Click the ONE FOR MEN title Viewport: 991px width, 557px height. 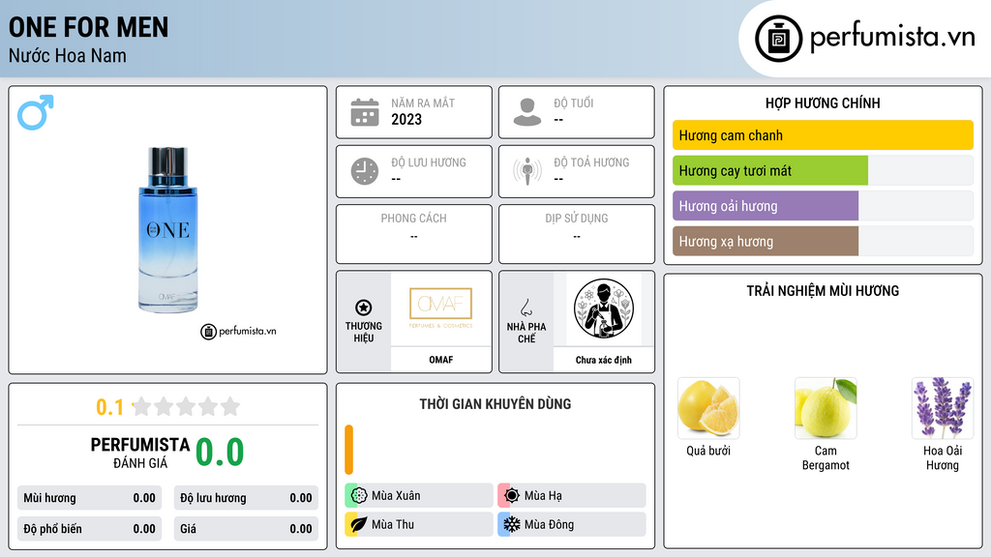(88, 27)
